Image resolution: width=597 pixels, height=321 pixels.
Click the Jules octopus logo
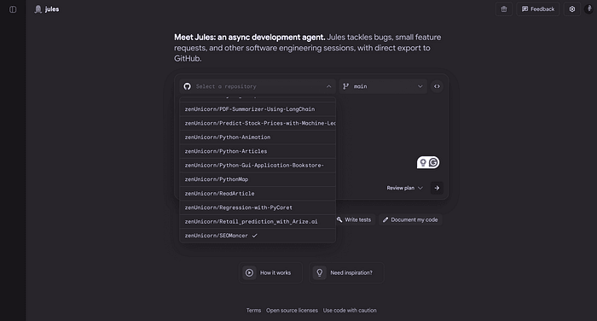click(38, 9)
